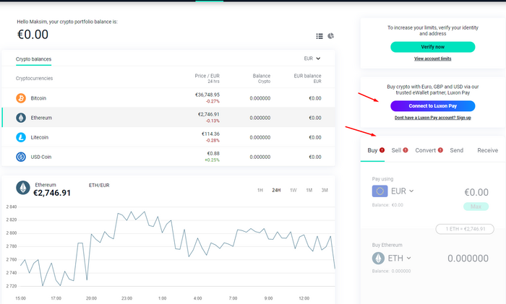Click the Max amount button
506x304 pixels.
476,207
